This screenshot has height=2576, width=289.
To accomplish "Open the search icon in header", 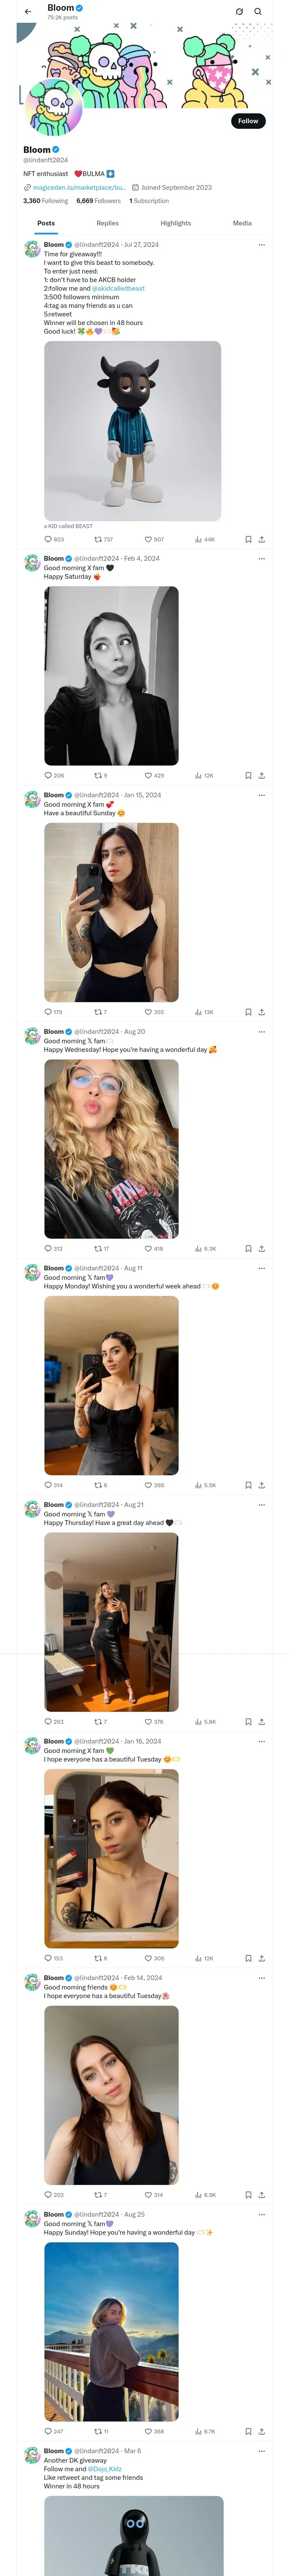I will tap(258, 12).
